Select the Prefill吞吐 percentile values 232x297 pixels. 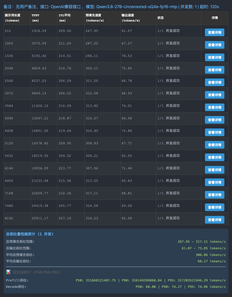point(151,280)
